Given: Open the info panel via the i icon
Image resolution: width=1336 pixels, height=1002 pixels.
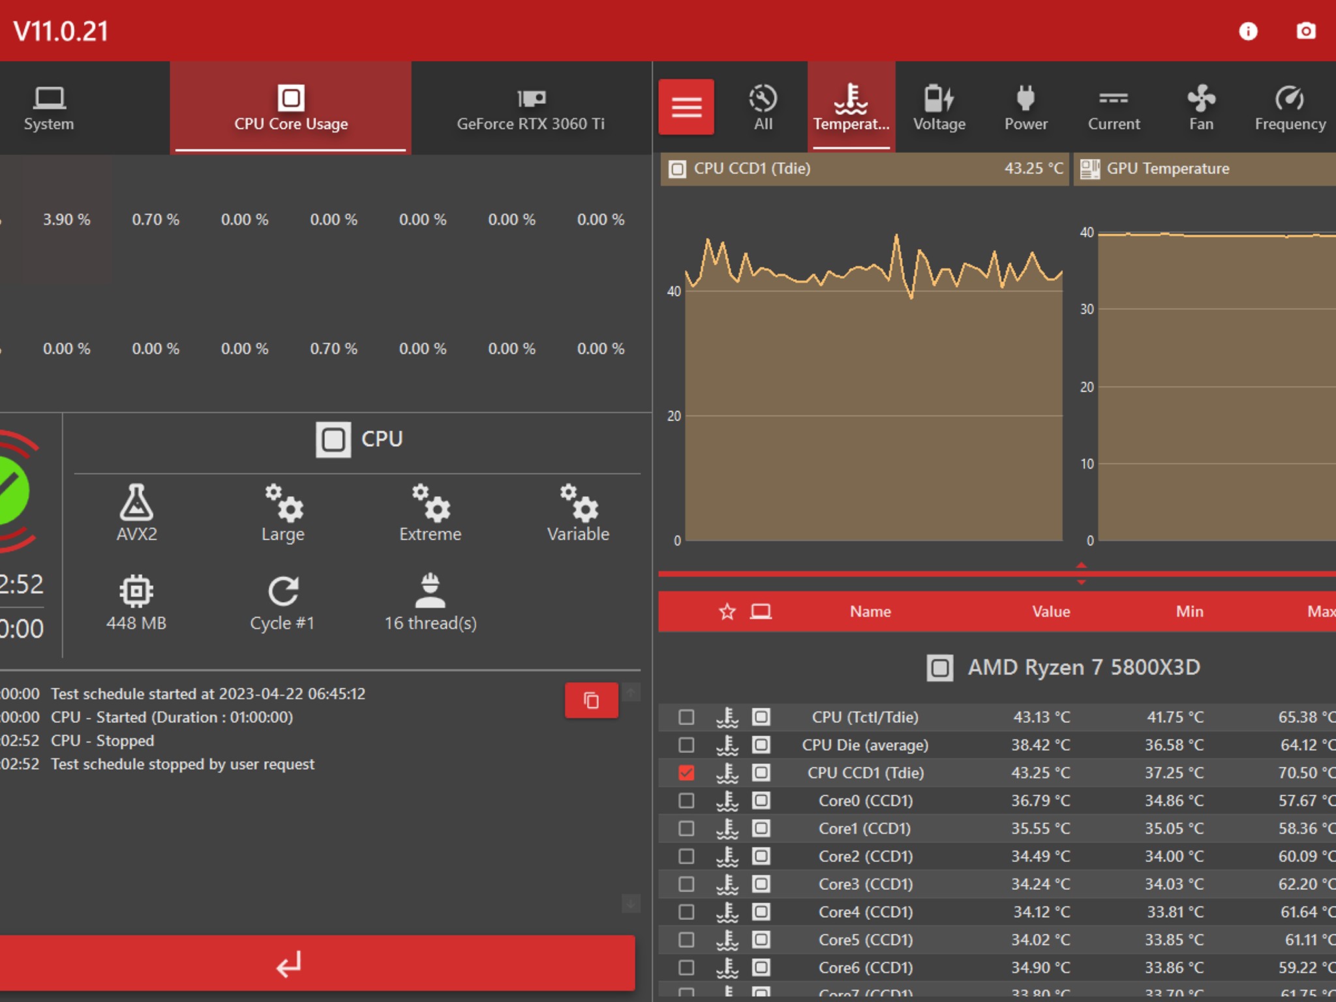Looking at the screenshot, I should (1248, 31).
